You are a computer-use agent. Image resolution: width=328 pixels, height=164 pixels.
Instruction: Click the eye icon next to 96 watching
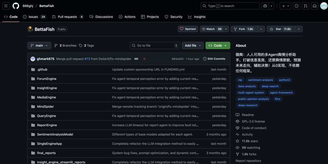pos(237,148)
